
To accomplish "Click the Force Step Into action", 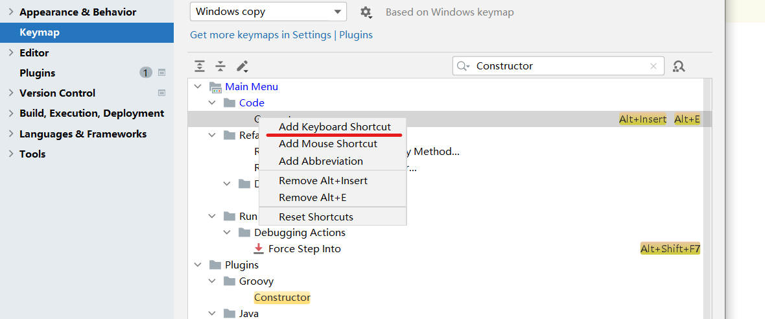I will [x=304, y=249].
